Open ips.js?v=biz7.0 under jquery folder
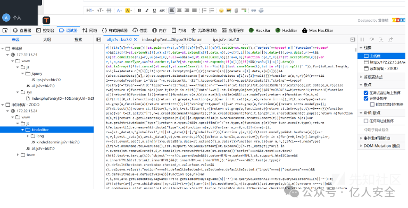Image resolution: width=408 pixels, height=208 pixels. [x=46, y=80]
